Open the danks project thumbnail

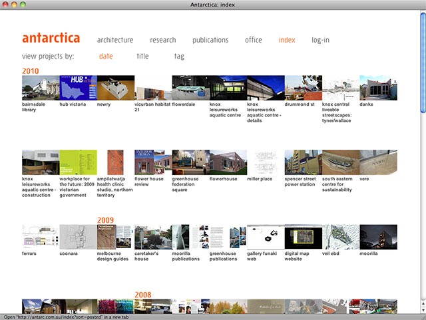tap(378, 87)
